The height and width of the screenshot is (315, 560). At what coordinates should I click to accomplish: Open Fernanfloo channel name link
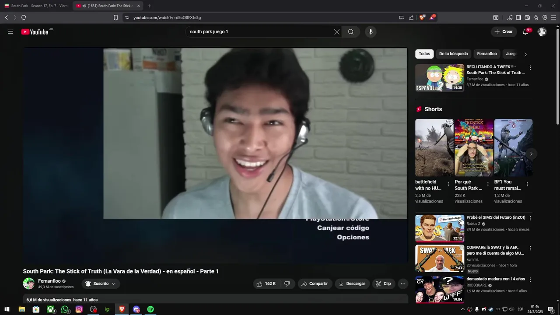49,281
